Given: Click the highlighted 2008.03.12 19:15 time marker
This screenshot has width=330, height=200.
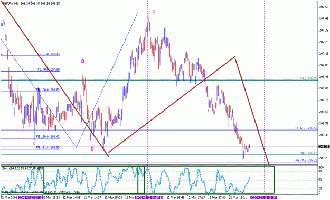Looking at the screenshot, I should point(264,198).
